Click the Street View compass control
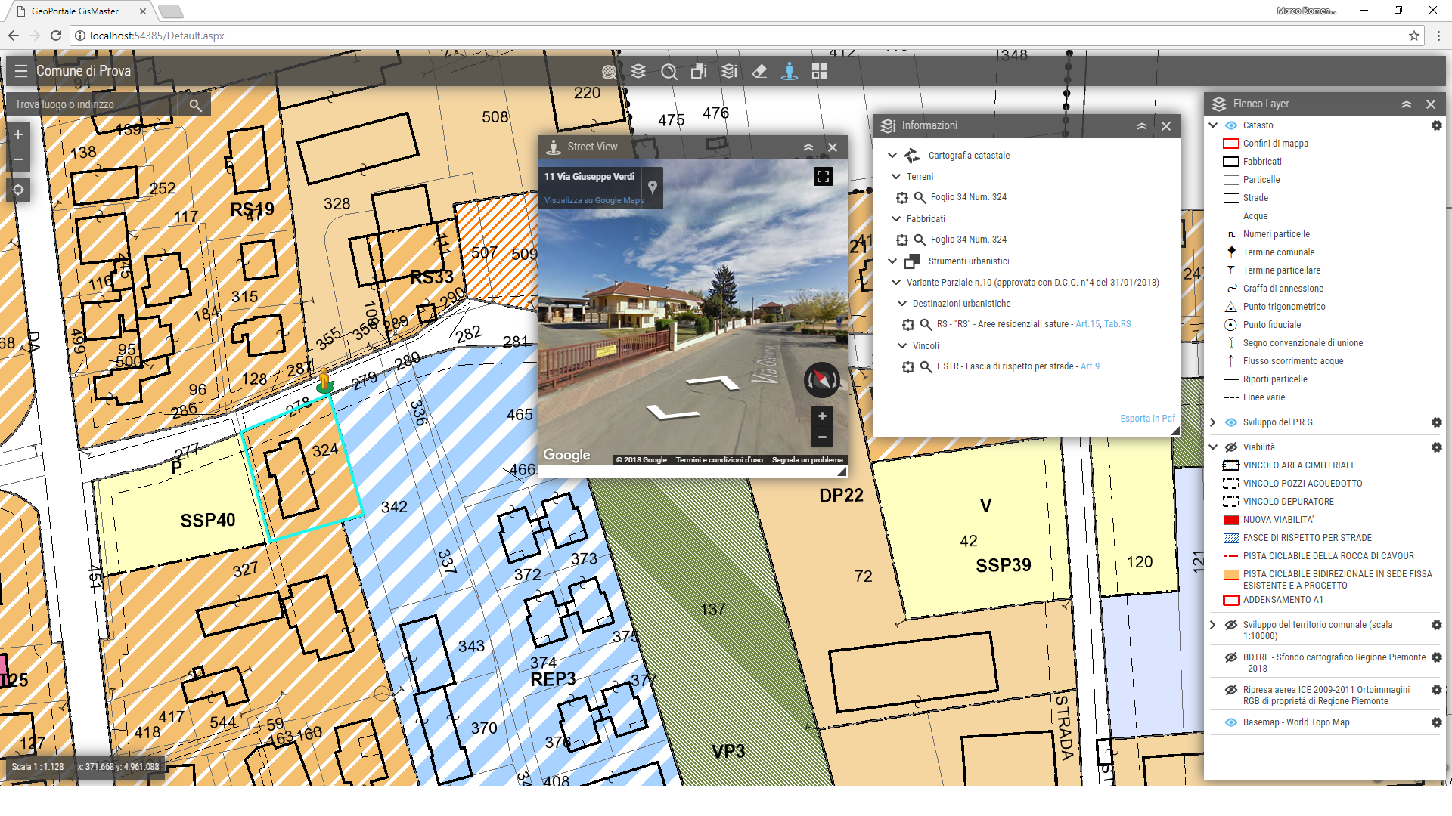This screenshot has height=816, width=1452. tap(822, 380)
